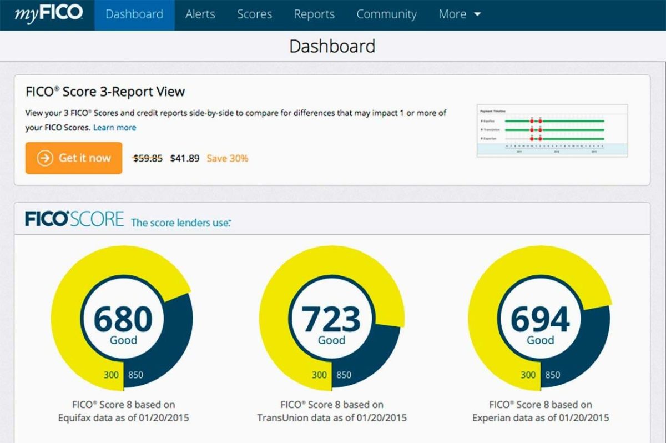The image size is (666, 443).
Task: Click the 'Save 30%' text
Action: (228, 158)
